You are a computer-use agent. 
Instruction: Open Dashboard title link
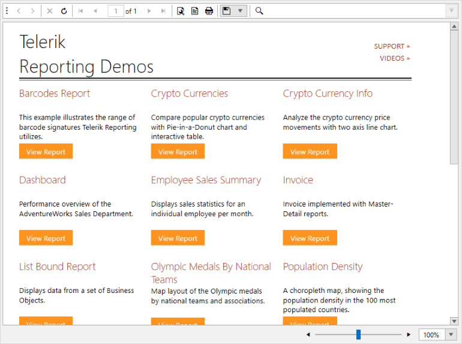[43, 180]
